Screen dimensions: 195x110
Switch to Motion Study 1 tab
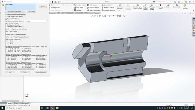24,103
